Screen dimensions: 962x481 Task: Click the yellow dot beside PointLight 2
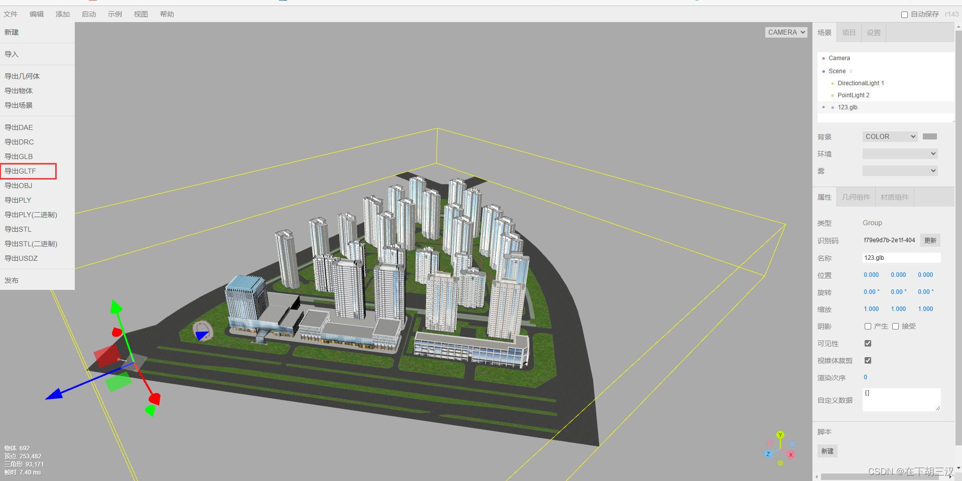pyautogui.click(x=833, y=96)
